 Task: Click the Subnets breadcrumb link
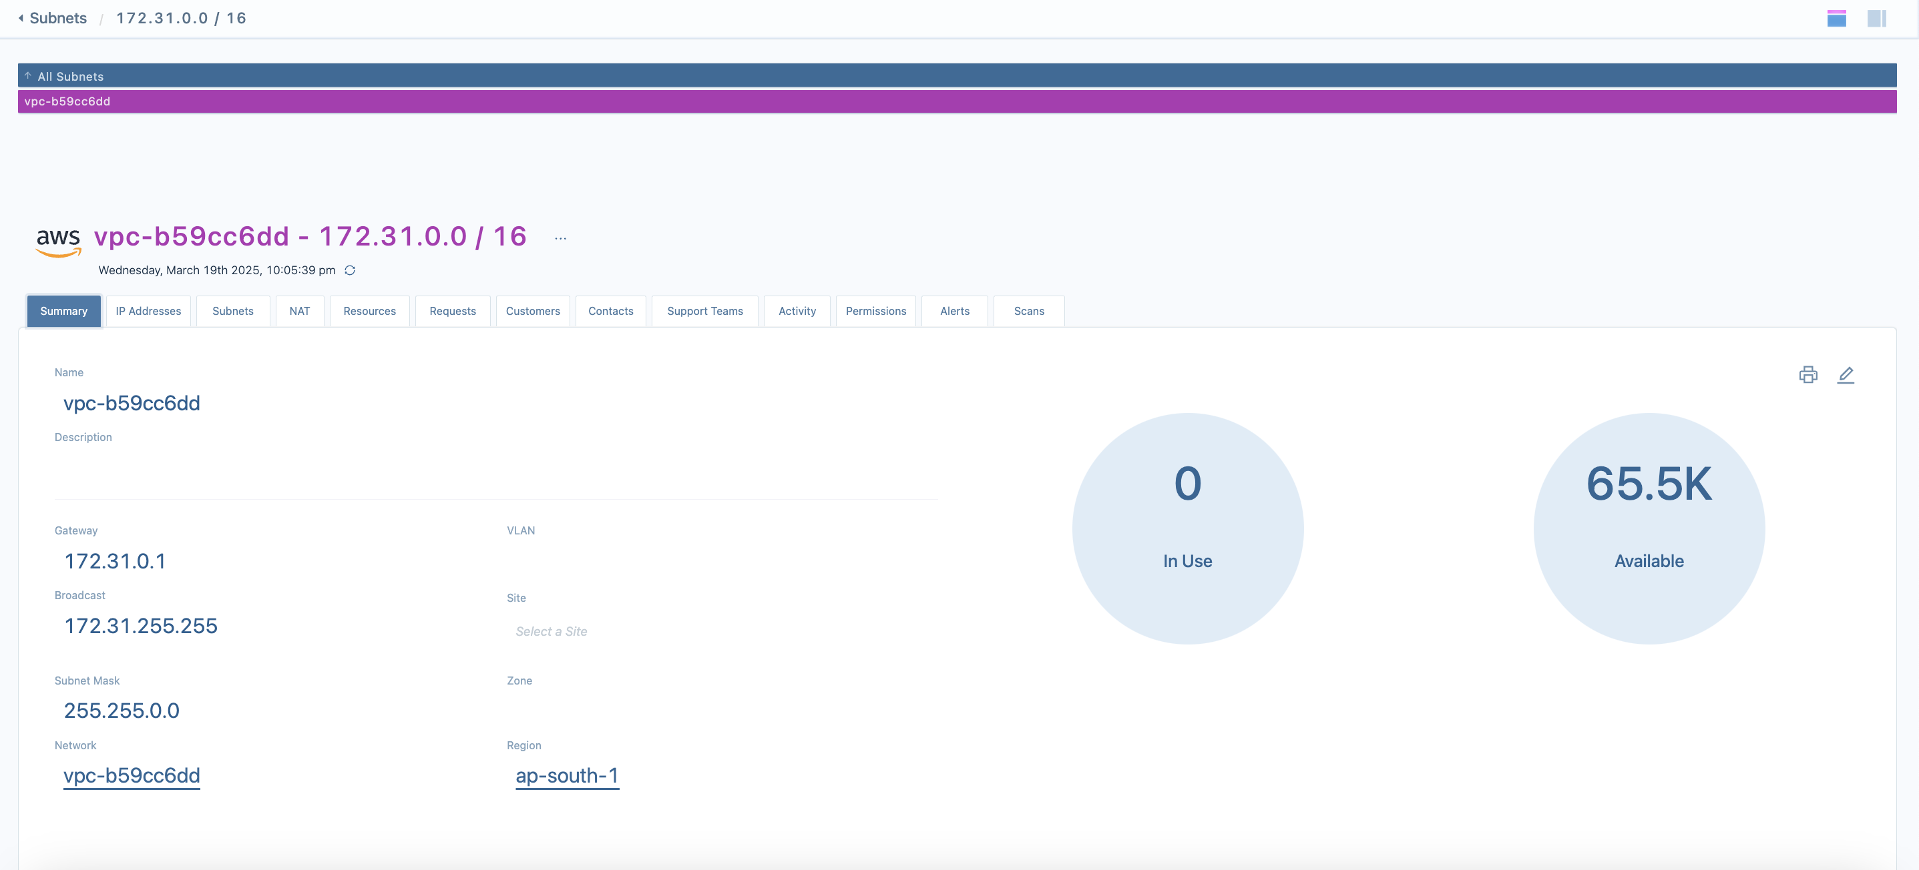58,18
